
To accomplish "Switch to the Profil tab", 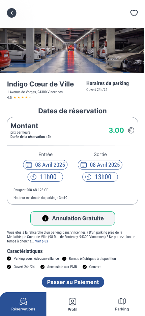I will (x=72, y=304).
